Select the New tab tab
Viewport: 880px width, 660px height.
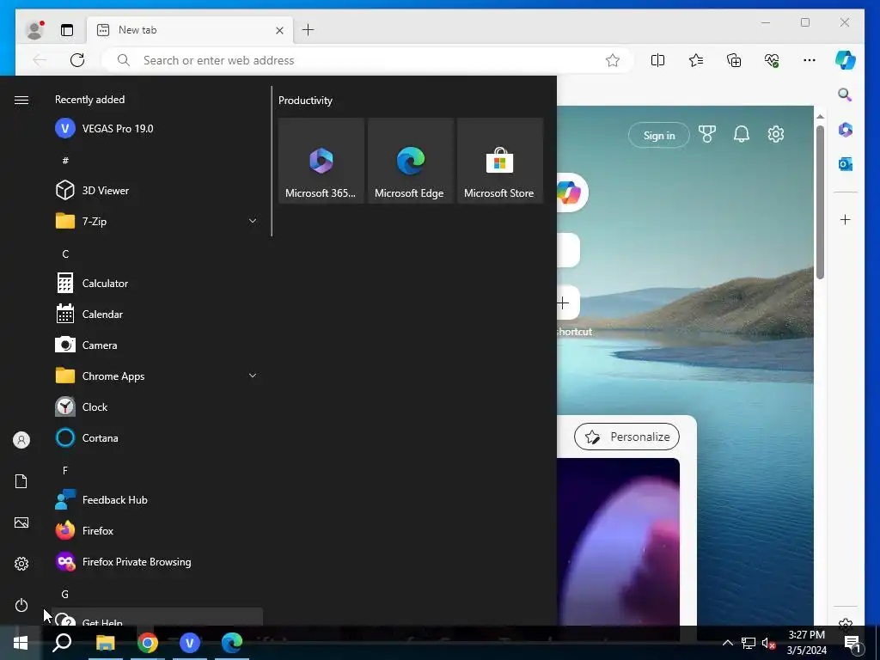(190, 30)
